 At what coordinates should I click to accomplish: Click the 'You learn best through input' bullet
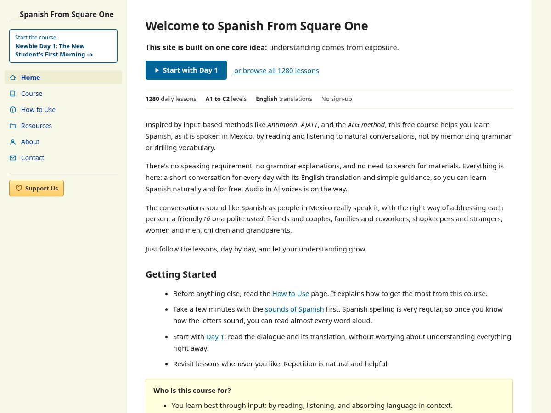[x=312, y=406]
